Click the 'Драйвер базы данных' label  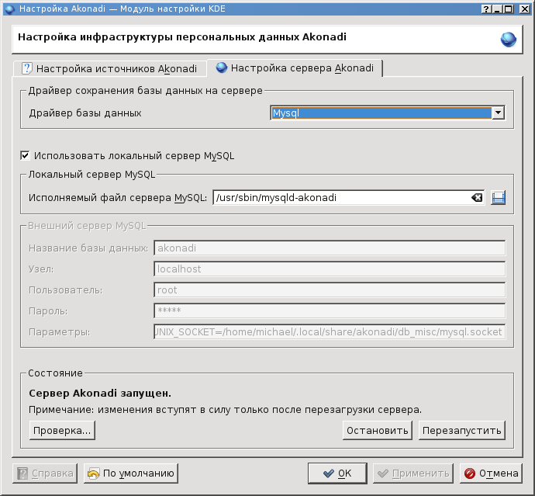(85, 113)
